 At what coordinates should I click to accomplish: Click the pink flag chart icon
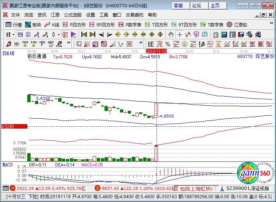74,35
